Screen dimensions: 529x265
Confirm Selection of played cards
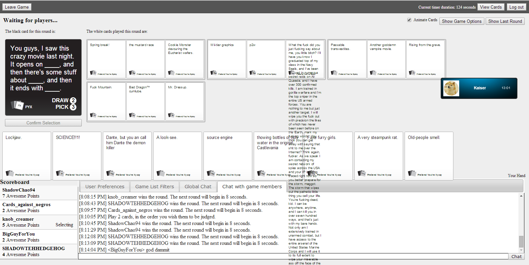[x=43, y=123]
